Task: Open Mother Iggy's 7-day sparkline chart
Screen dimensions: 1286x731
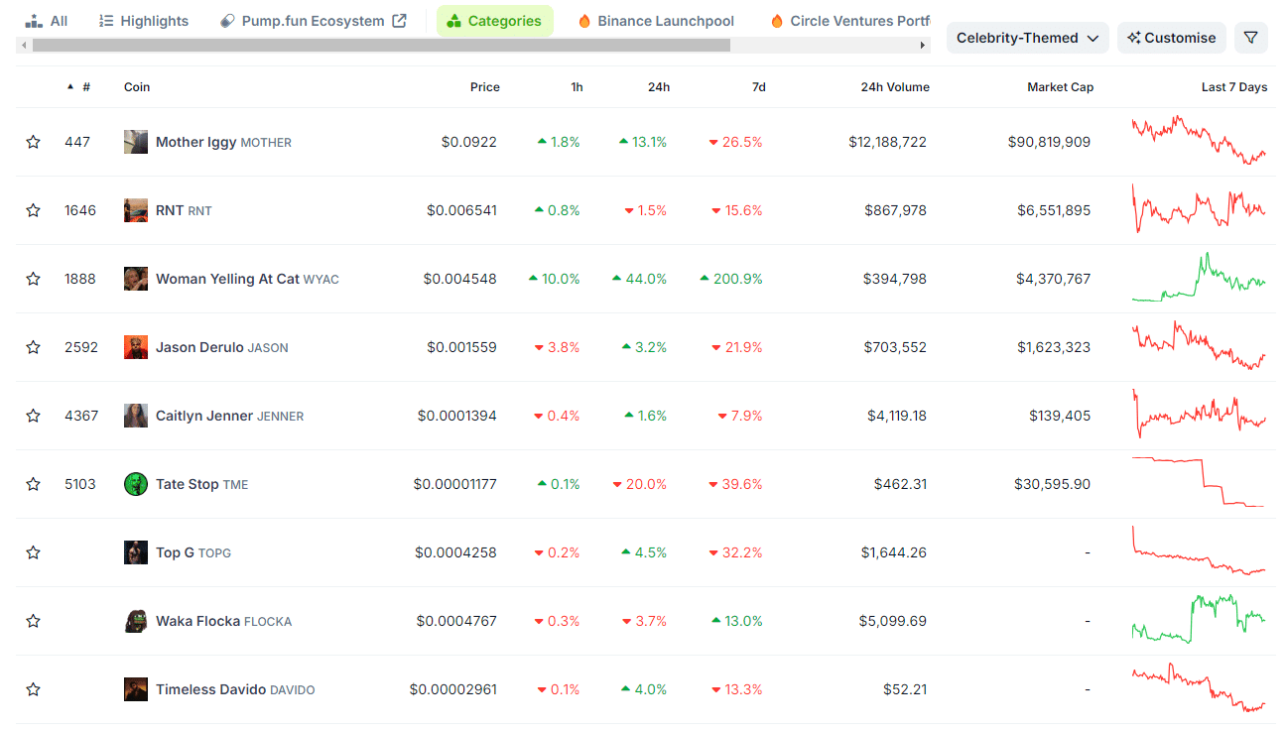Action: pyautogui.click(x=1199, y=141)
